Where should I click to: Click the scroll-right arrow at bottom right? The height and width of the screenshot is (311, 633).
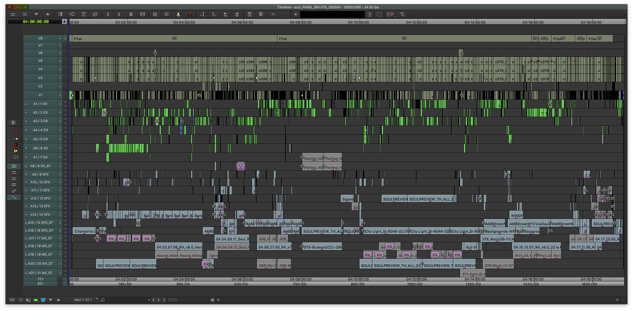click(x=617, y=300)
